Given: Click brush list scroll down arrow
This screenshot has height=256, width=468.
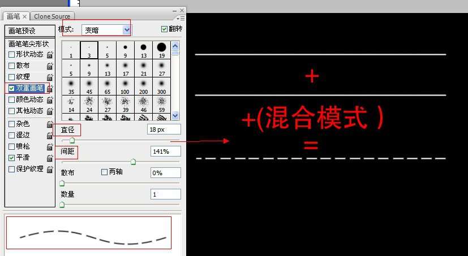Looking at the screenshot, I should pos(175,116).
